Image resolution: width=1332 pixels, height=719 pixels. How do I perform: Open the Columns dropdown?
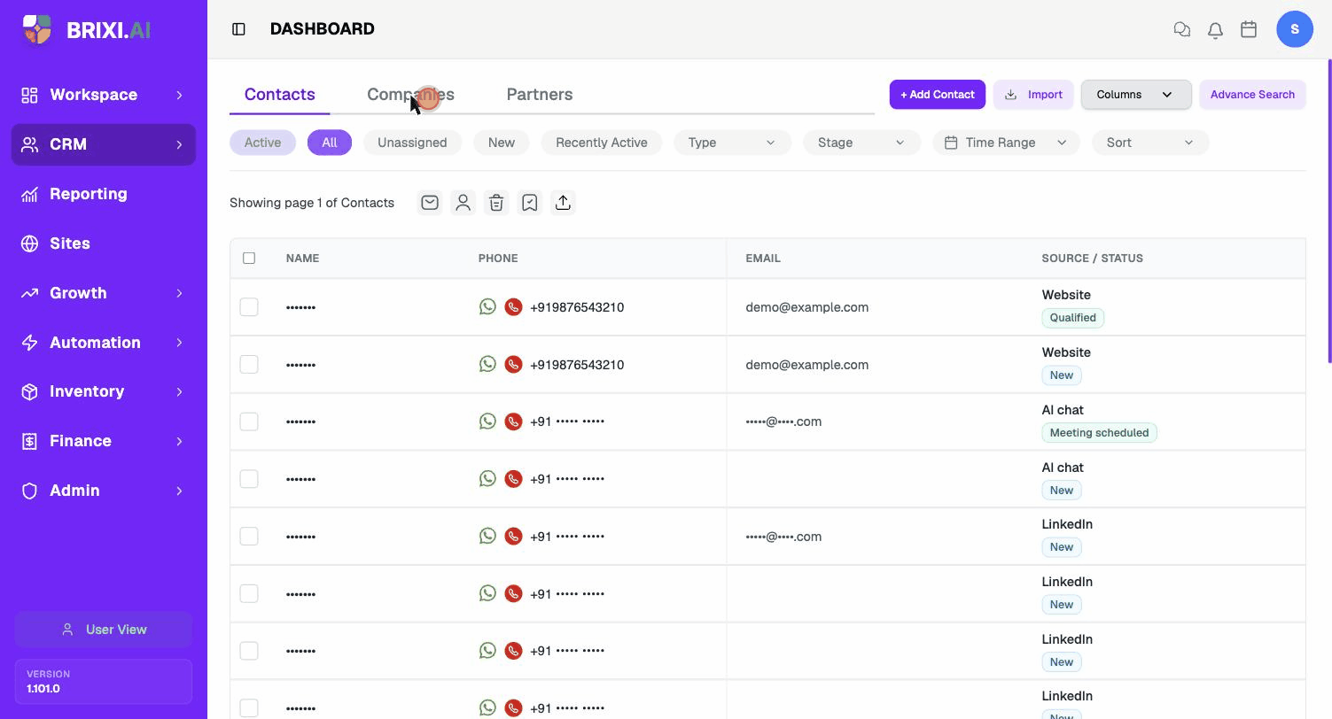pos(1136,95)
